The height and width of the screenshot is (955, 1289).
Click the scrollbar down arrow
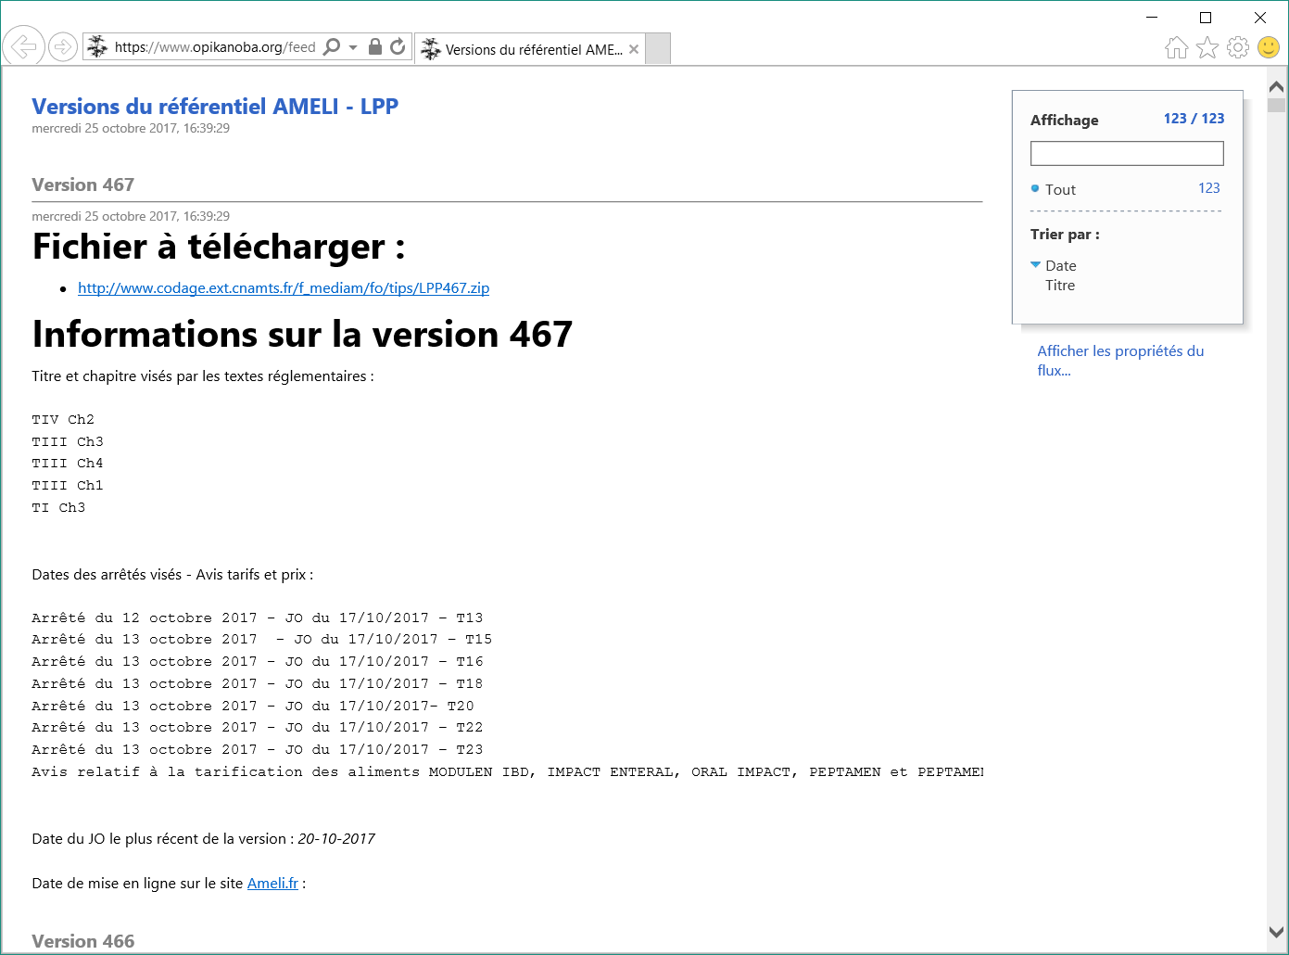1276,933
